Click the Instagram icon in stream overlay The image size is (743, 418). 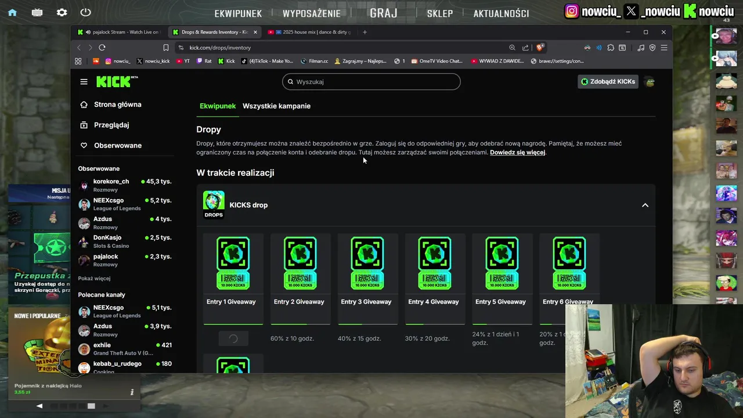pyautogui.click(x=572, y=11)
